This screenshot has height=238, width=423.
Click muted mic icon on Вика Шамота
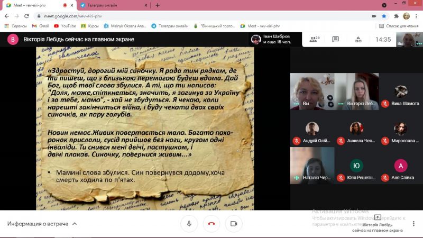tap(385, 104)
